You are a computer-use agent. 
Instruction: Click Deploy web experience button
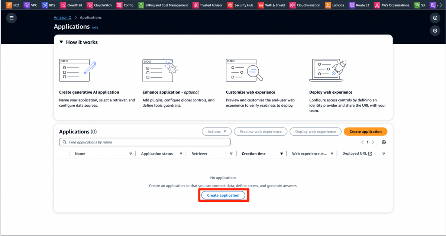pyautogui.click(x=316, y=132)
